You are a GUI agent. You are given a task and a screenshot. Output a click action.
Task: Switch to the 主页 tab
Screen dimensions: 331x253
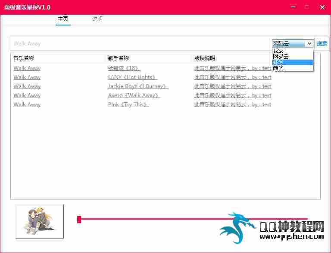[x=63, y=19]
